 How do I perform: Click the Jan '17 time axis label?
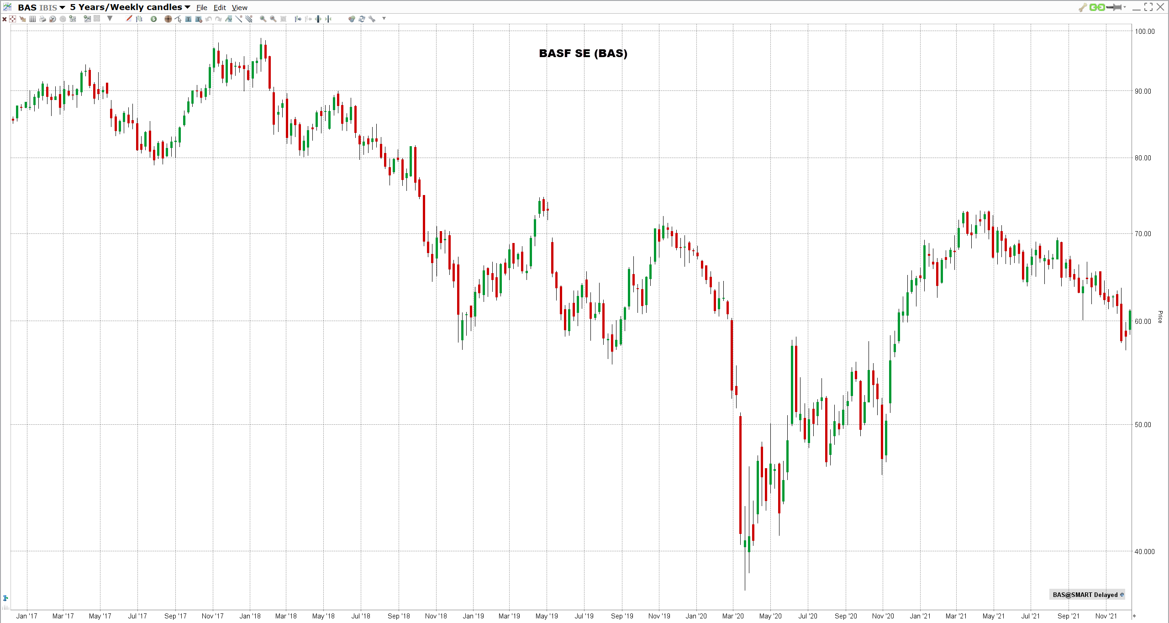point(26,616)
